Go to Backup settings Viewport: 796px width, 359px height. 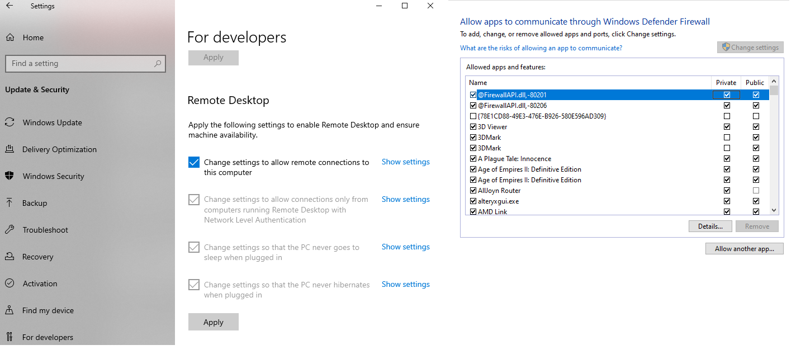[x=35, y=203]
